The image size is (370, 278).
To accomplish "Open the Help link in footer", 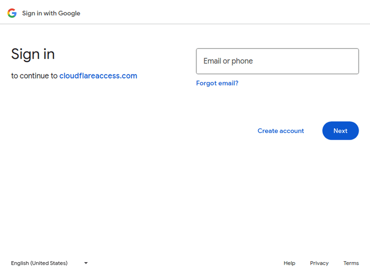I will pyautogui.click(x=289, y=263).
